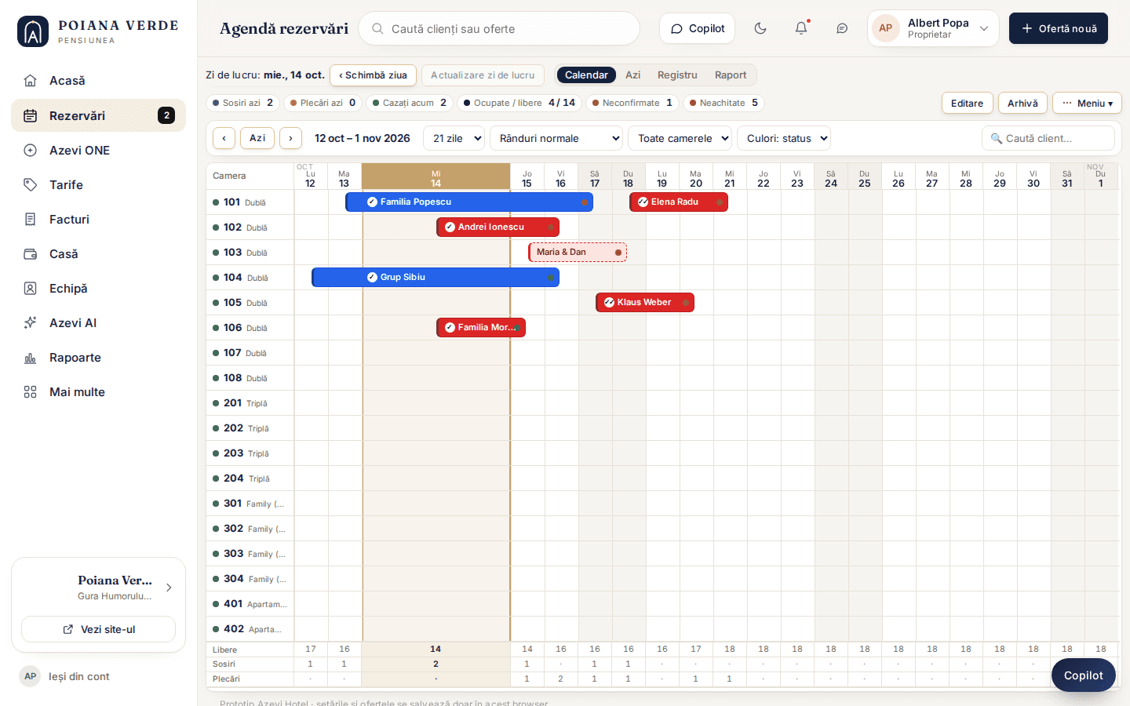Screen dimensions: 1130x706
Task: Open the chat messages icon
Action: [x=842, y=28]
